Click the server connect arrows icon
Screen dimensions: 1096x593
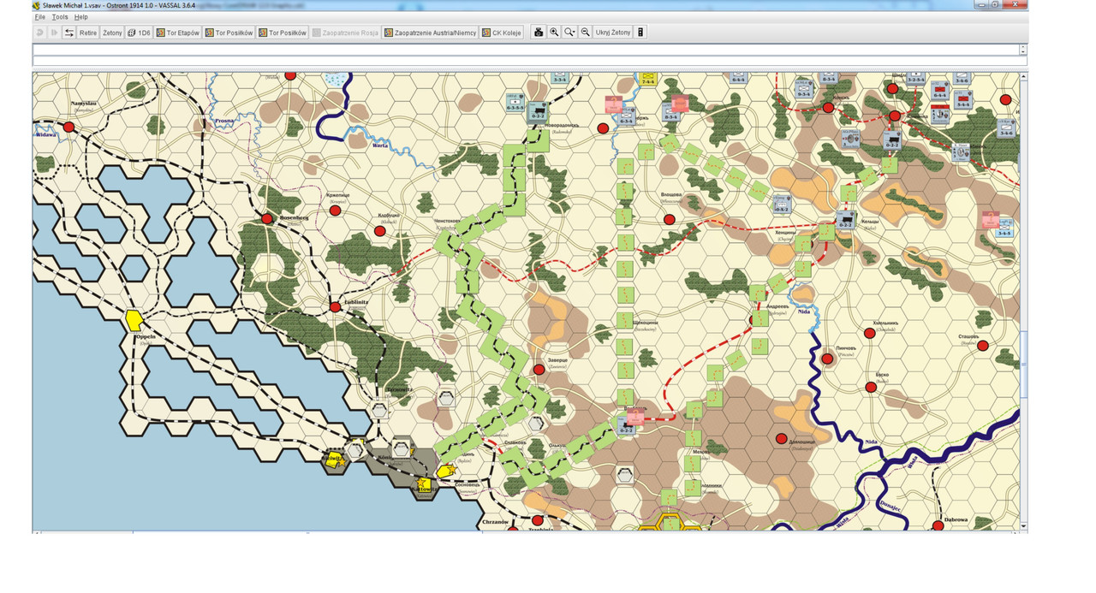click(69, 33)
